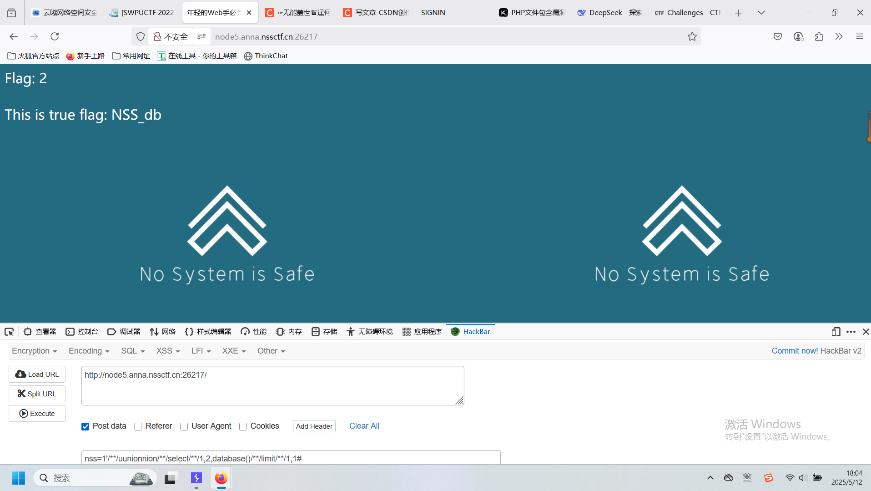Viewport: 871px width, 491px height.
Task: Close the 年轻的Web手必 tab
Action: point(249,13)
